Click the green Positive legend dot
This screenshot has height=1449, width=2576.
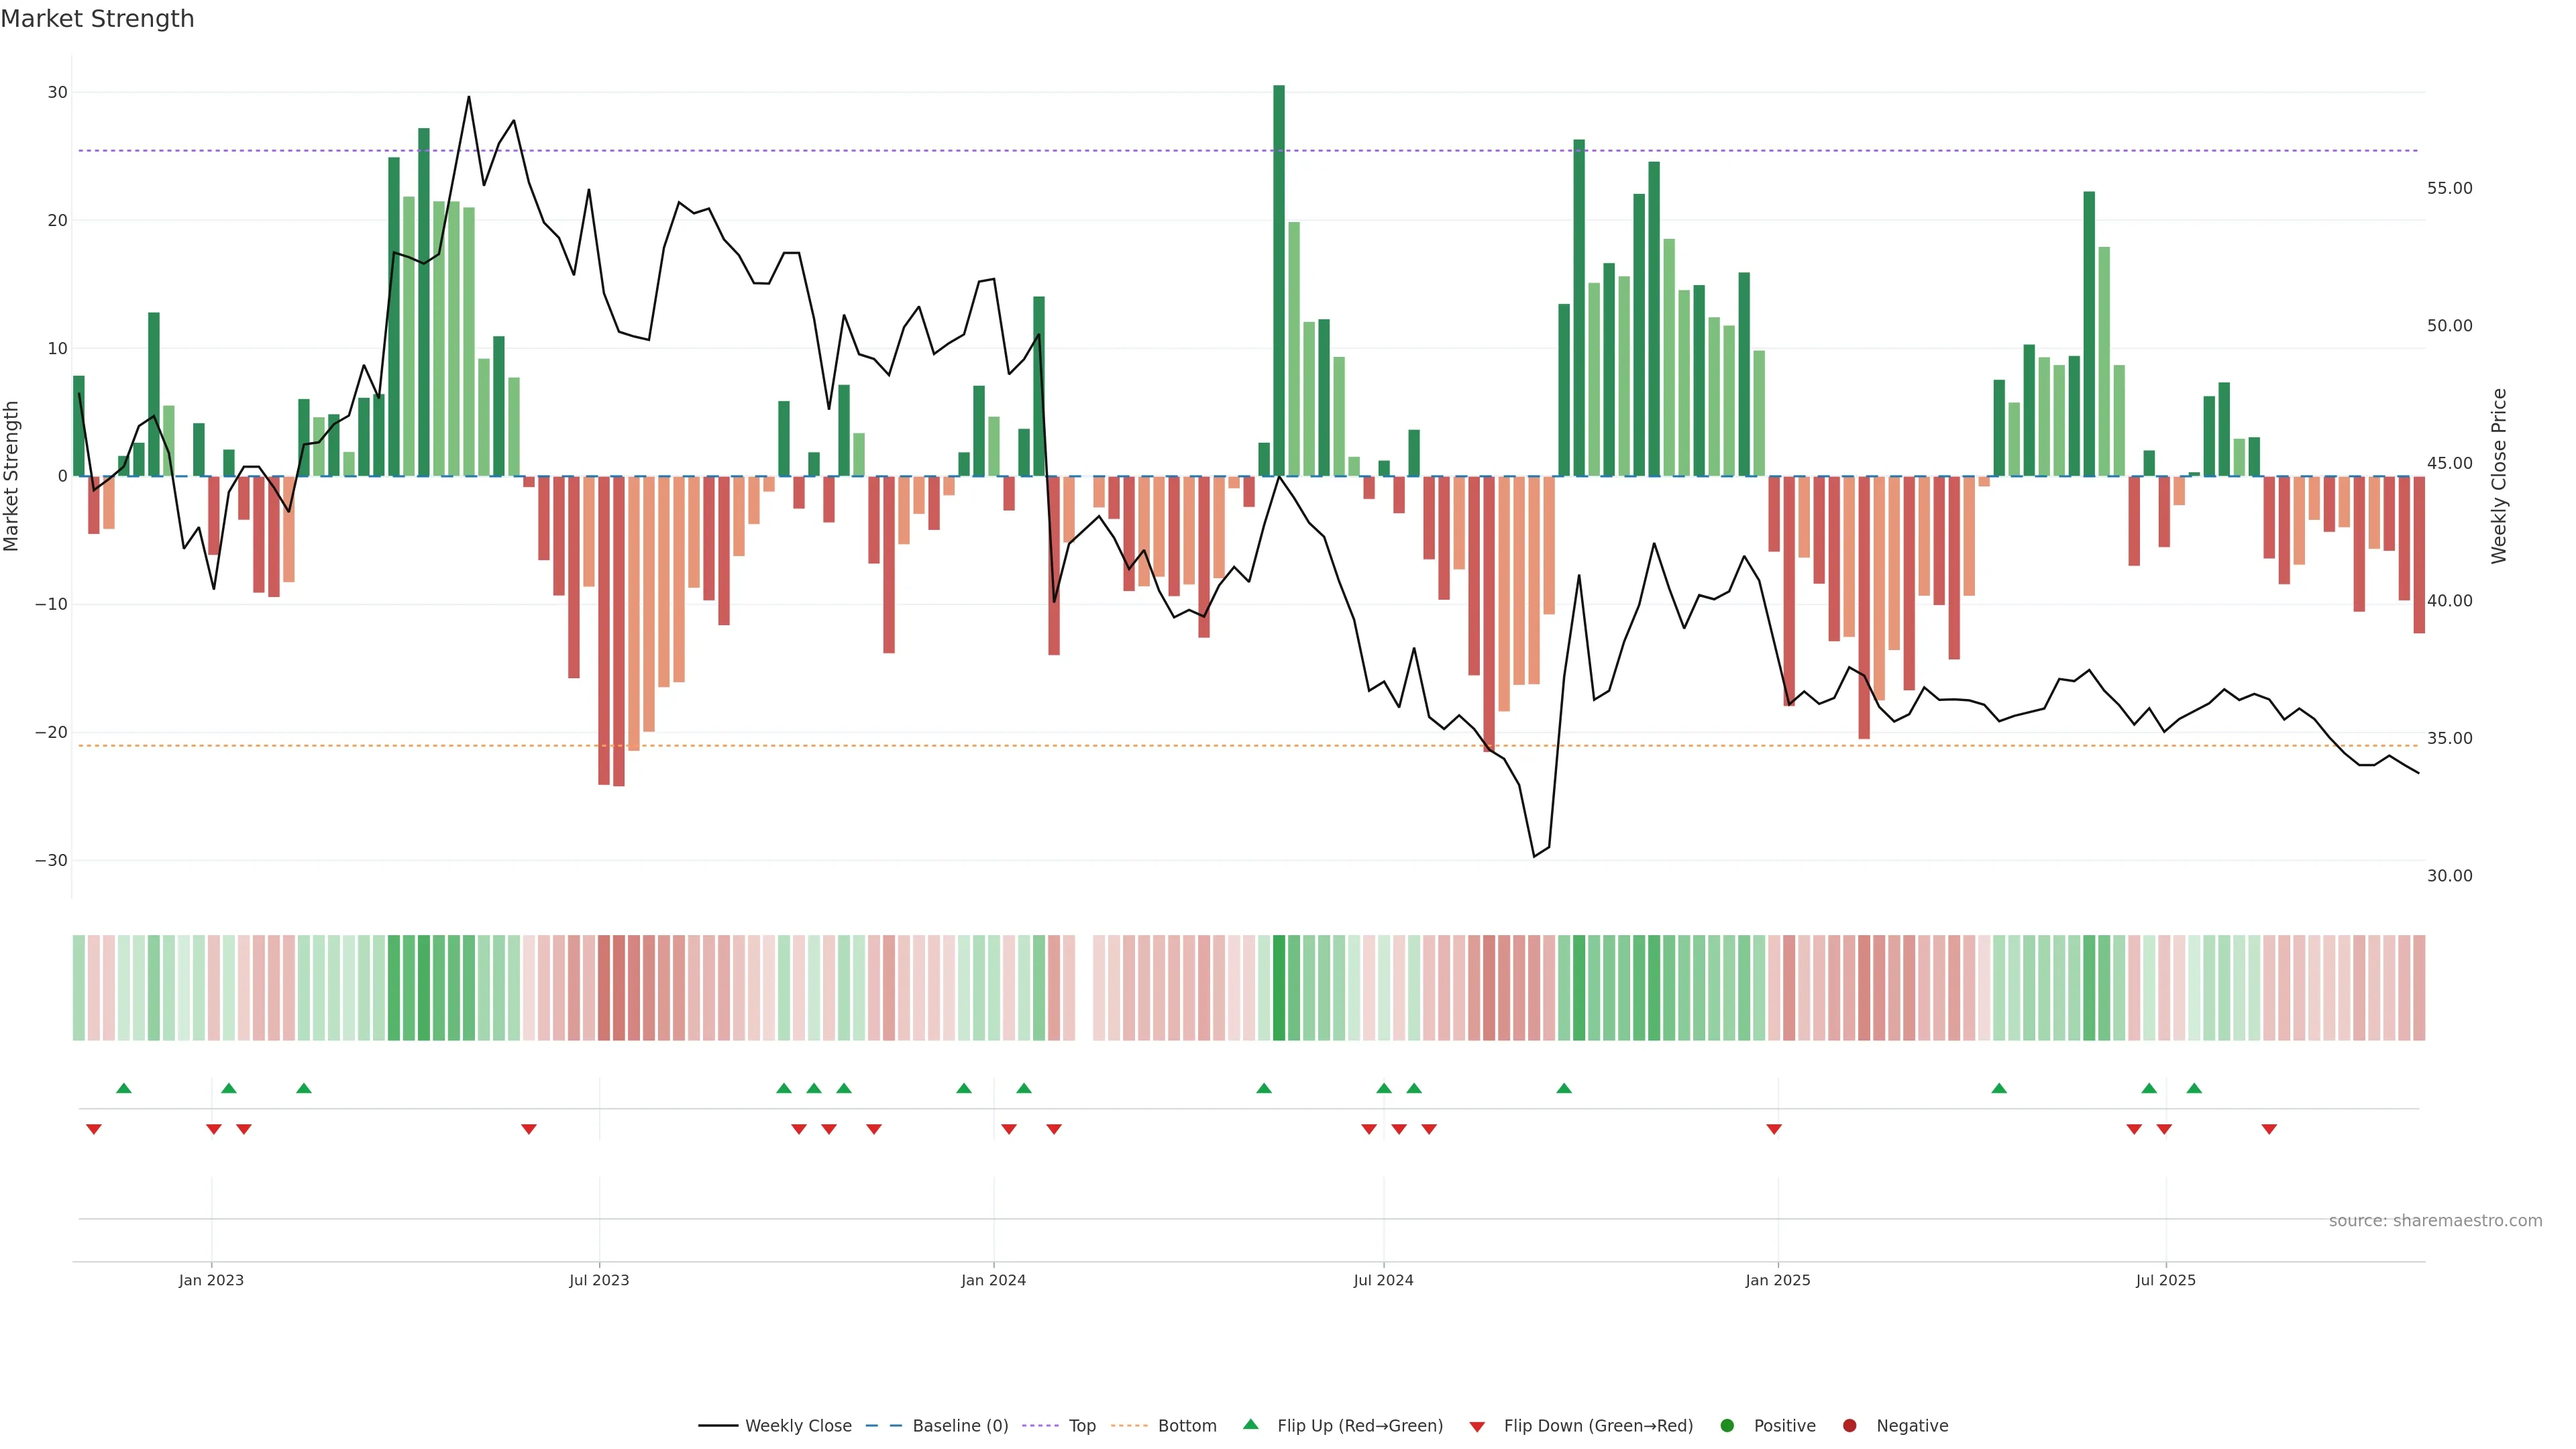(x=1727, y=1425)
